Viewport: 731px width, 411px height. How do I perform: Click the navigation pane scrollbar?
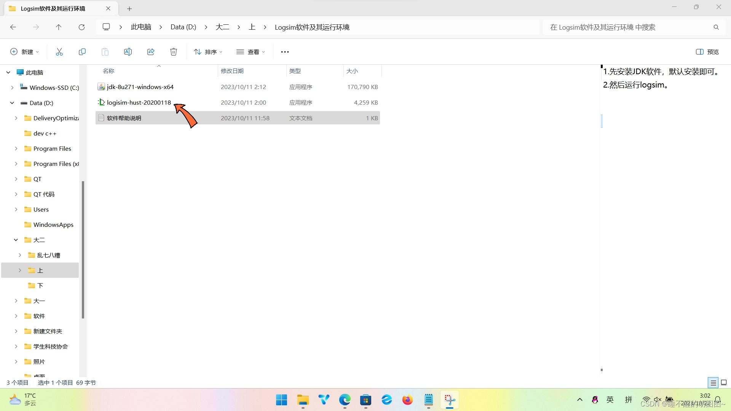(x=83, y=249)
